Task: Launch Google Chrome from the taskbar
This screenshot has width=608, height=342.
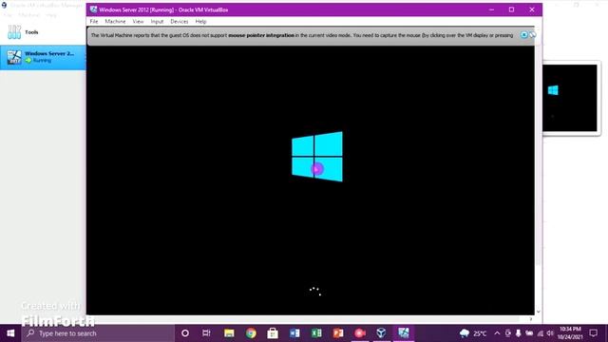Action: [x=251, y=333]
